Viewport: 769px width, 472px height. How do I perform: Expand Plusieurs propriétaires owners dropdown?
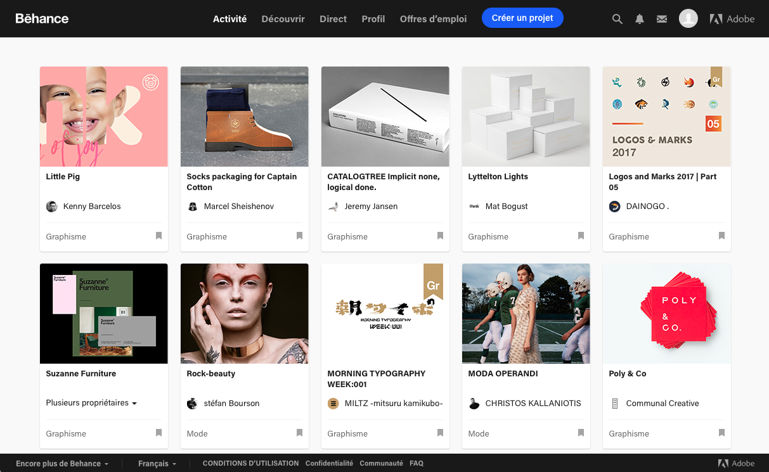91,403
